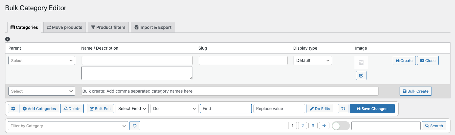
Task: Open settings with the gear icon
Action: pyautogui.click(x=13, y=109)
